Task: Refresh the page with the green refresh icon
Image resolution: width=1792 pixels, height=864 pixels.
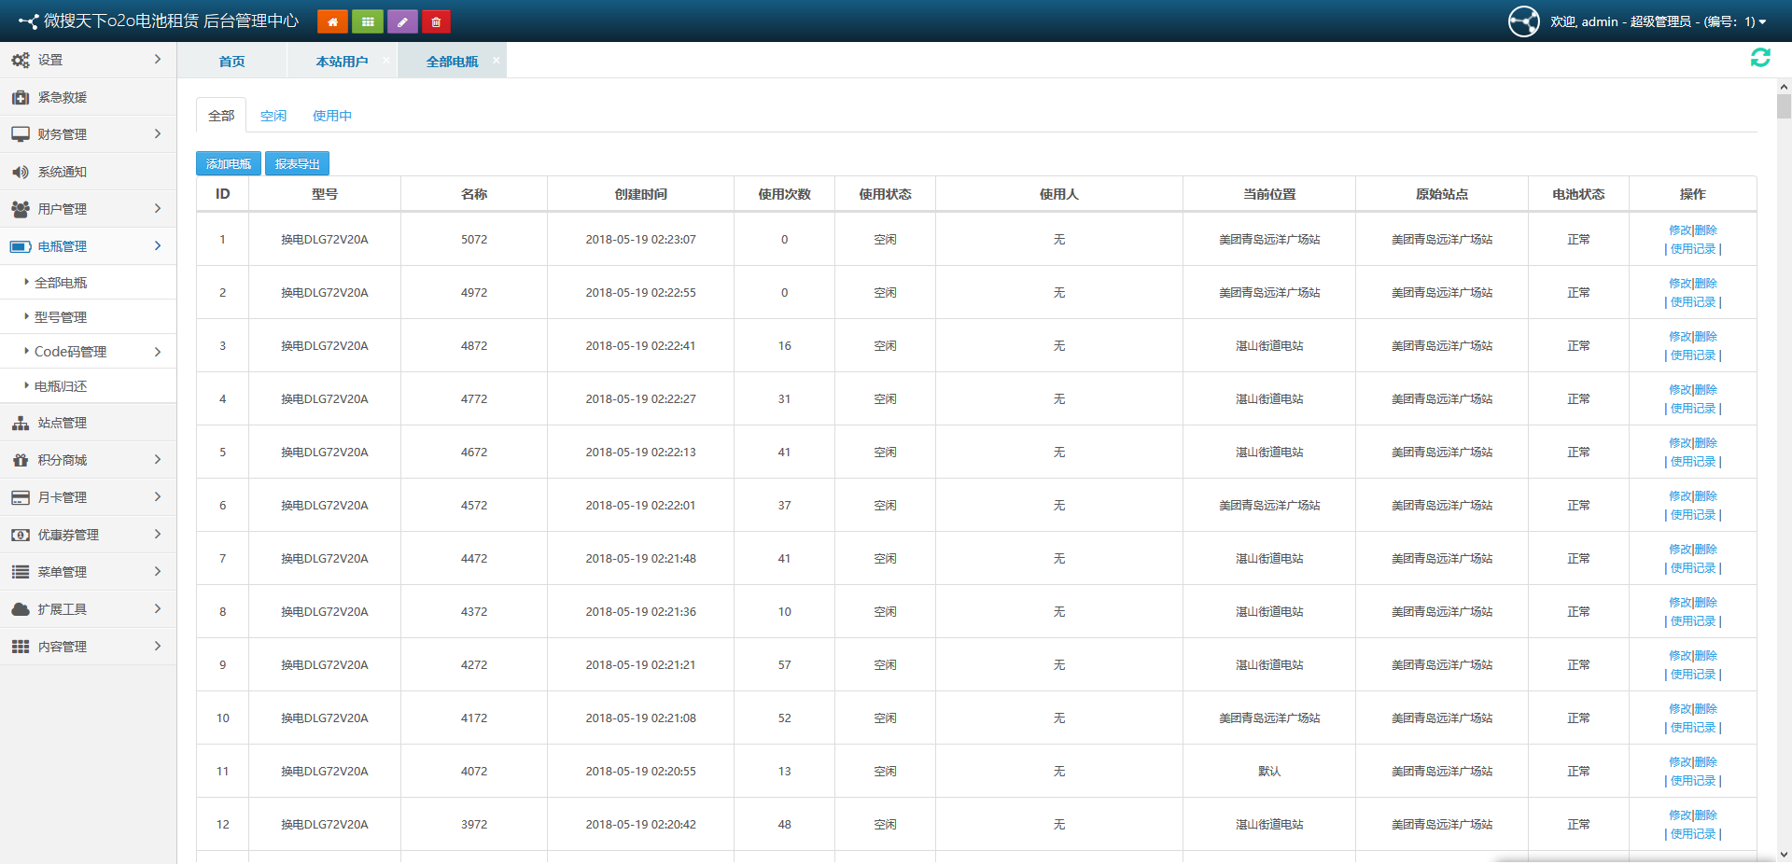Action: coord(1760,58)
